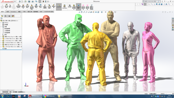Viewport: 174px width, 98px height.
Task: Click the Print icon in the title toolbar
Action: (x=33, y=1)
